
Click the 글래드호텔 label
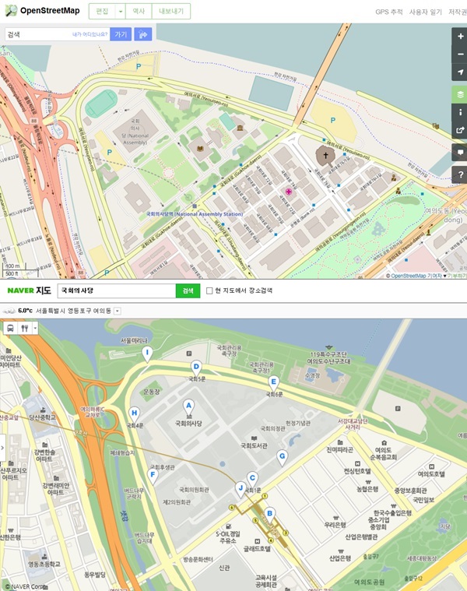257,549
